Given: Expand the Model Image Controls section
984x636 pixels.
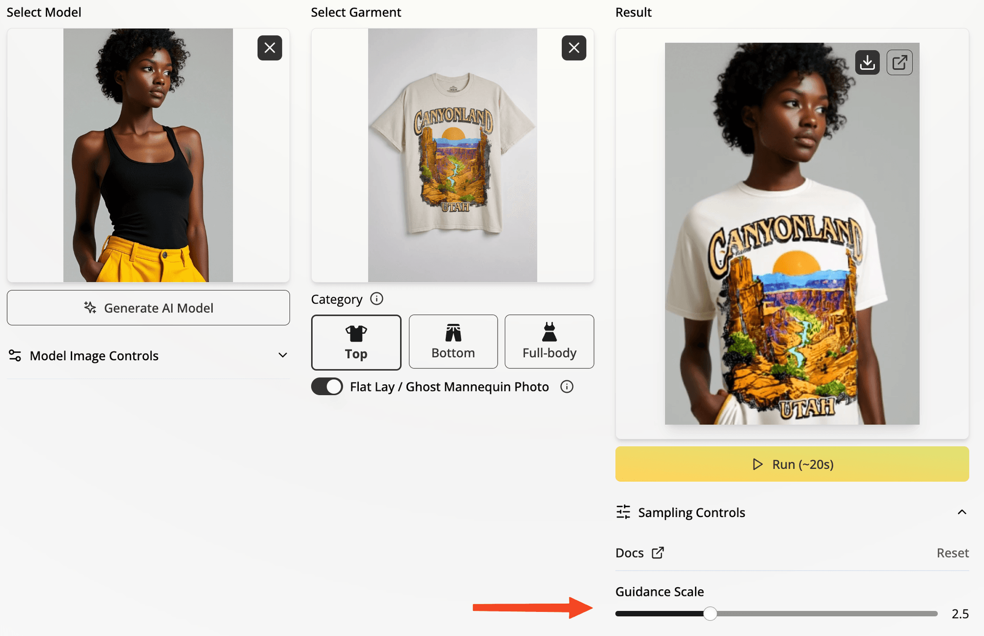Looking at the screenshot, I should 282,355.
